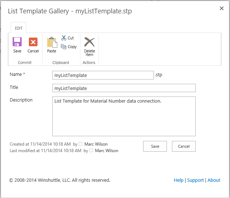The image size is (230, 198).
Task: Open the Help link
Action: coord(178,180)
